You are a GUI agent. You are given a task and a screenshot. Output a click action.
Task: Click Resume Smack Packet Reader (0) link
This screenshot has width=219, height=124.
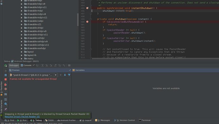(22, 117)
